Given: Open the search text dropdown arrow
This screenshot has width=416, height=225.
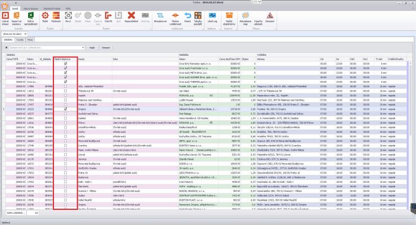Looking at the screenshot, I should [83, 47].
